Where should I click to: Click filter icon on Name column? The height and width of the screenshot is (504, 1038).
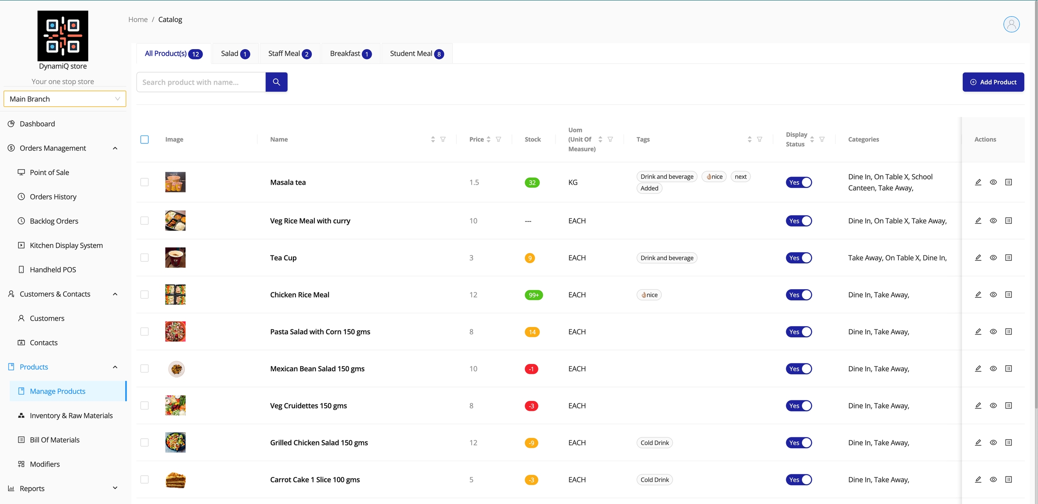[x=443, y=140]
